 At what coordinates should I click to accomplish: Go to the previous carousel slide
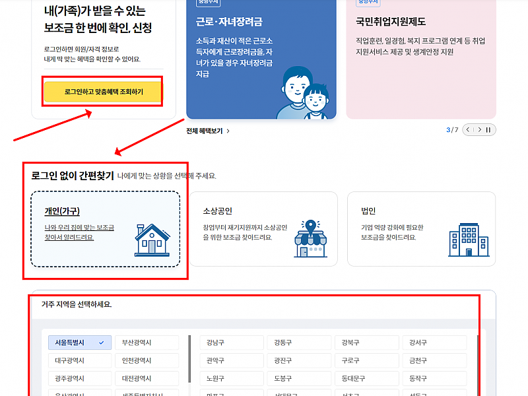pyautogui.click(x=469, y=130)
